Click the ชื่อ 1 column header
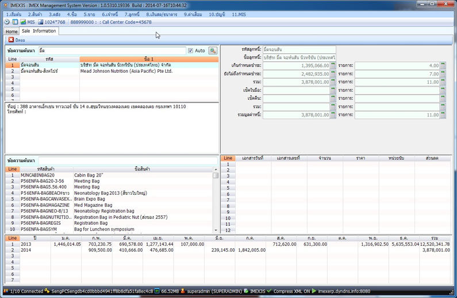The width and height of the screenshot is (457, 298). coord(149,59)
